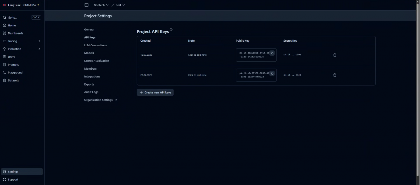The width and height of the screenshot is (420, 185).
Task: Delete the API key created 12.07.2025
Action: pyautogui.click(x=335, y=55)
